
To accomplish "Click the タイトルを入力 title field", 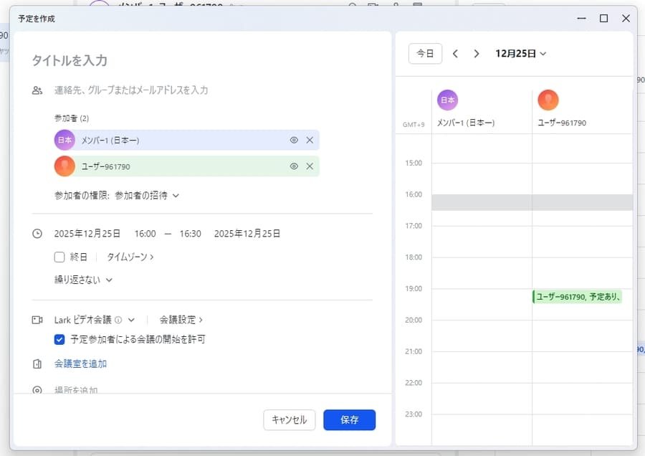I will [x=201, y=61].
